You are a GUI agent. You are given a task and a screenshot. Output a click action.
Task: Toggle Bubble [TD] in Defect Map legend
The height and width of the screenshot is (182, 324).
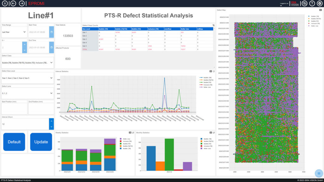tap(315, 21)
